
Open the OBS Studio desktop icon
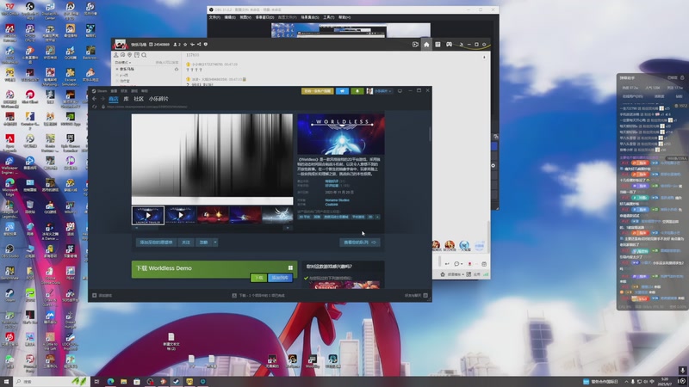click(9, 251)
